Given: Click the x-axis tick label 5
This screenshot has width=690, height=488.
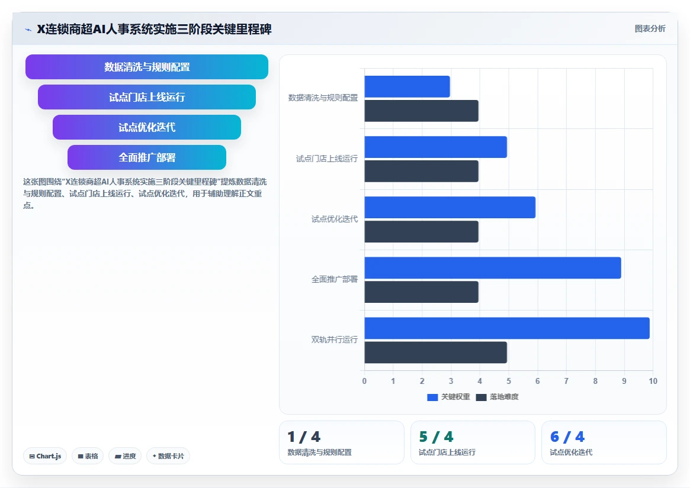Looking at the screenshot, I should pyautogui.click(x=509, y=381).
